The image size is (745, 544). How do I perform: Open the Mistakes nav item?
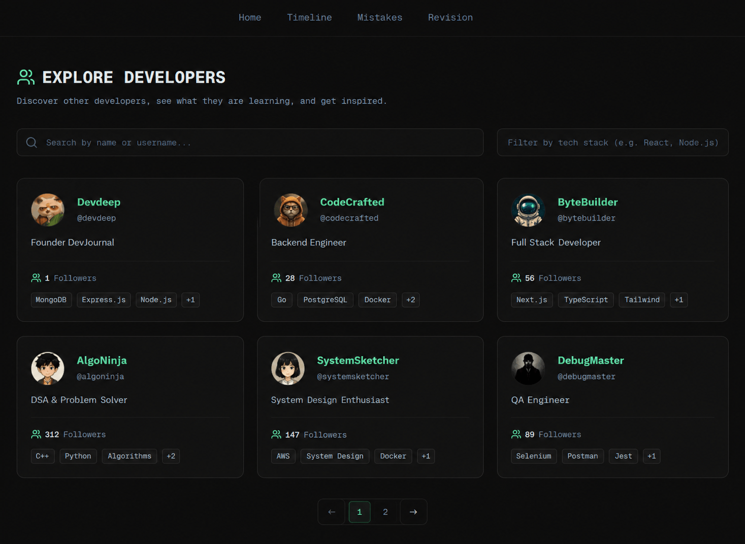click(x=380, y=18)
